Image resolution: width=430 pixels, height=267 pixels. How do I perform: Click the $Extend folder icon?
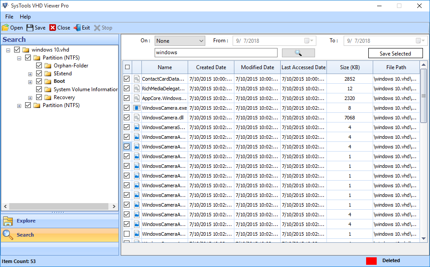point(48,74)
